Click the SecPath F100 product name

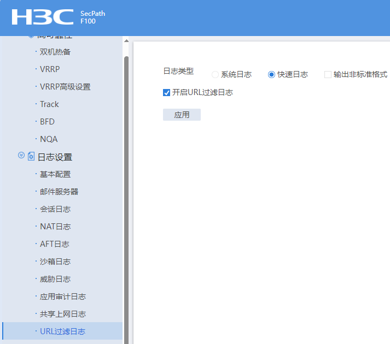coord(92,17)
